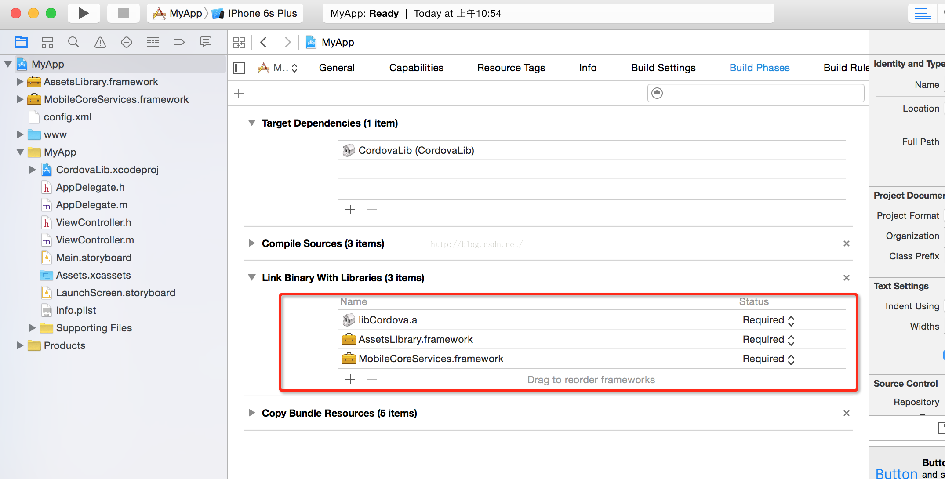Change libCordova.a status Required dropdown
Screen dimensions: 945x479
click(x=769, y=320)
